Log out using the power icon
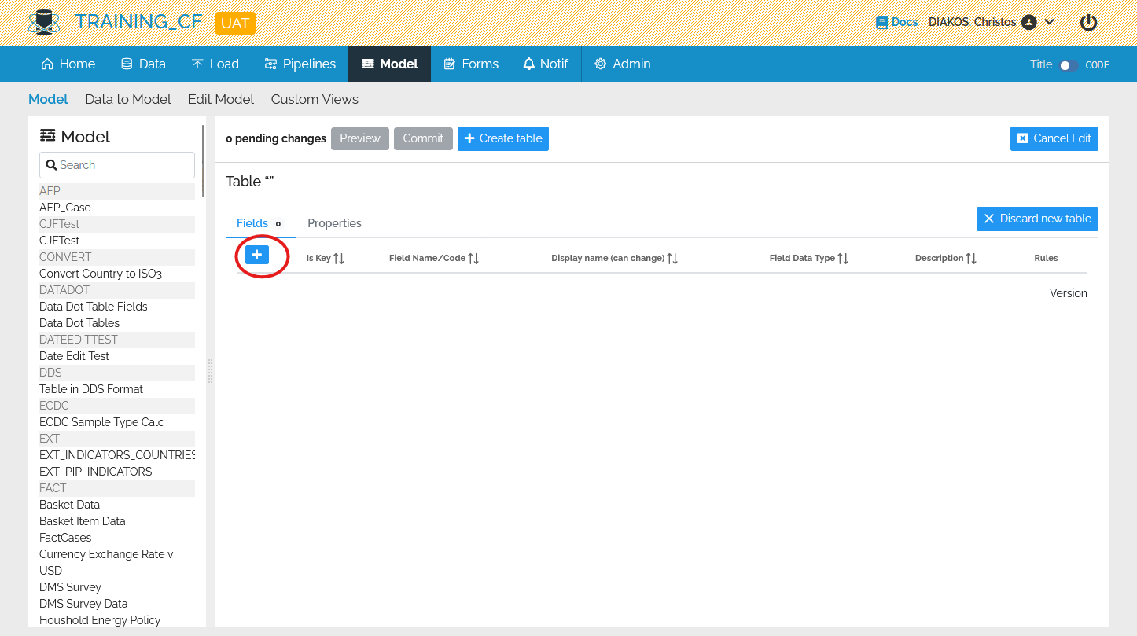The width and height of the screenshot is (1137, 636). tap(1088, 22)
